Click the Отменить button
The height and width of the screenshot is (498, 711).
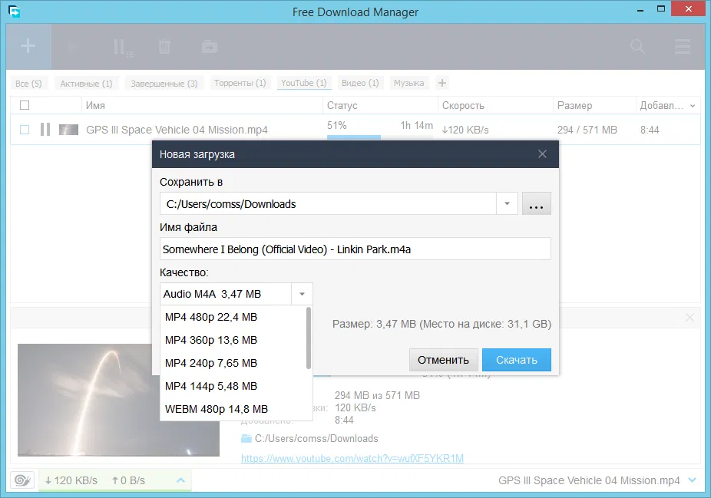pyautogui.click(x=443, y=360)
